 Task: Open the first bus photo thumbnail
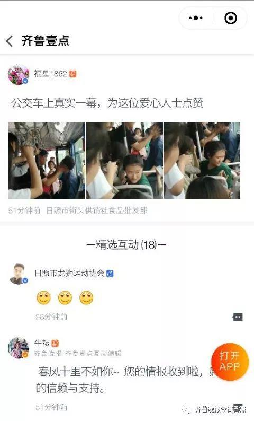[47, 161]
